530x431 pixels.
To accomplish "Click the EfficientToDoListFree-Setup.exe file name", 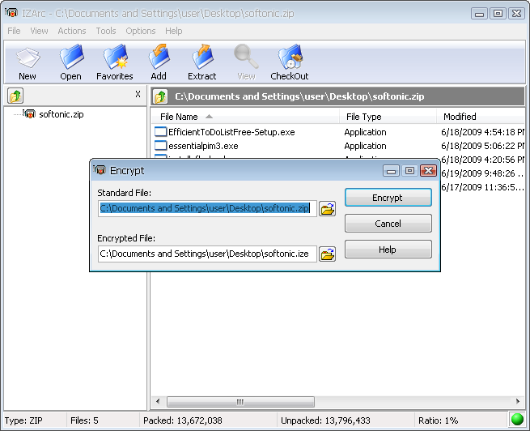I will (x=231, y=132).
